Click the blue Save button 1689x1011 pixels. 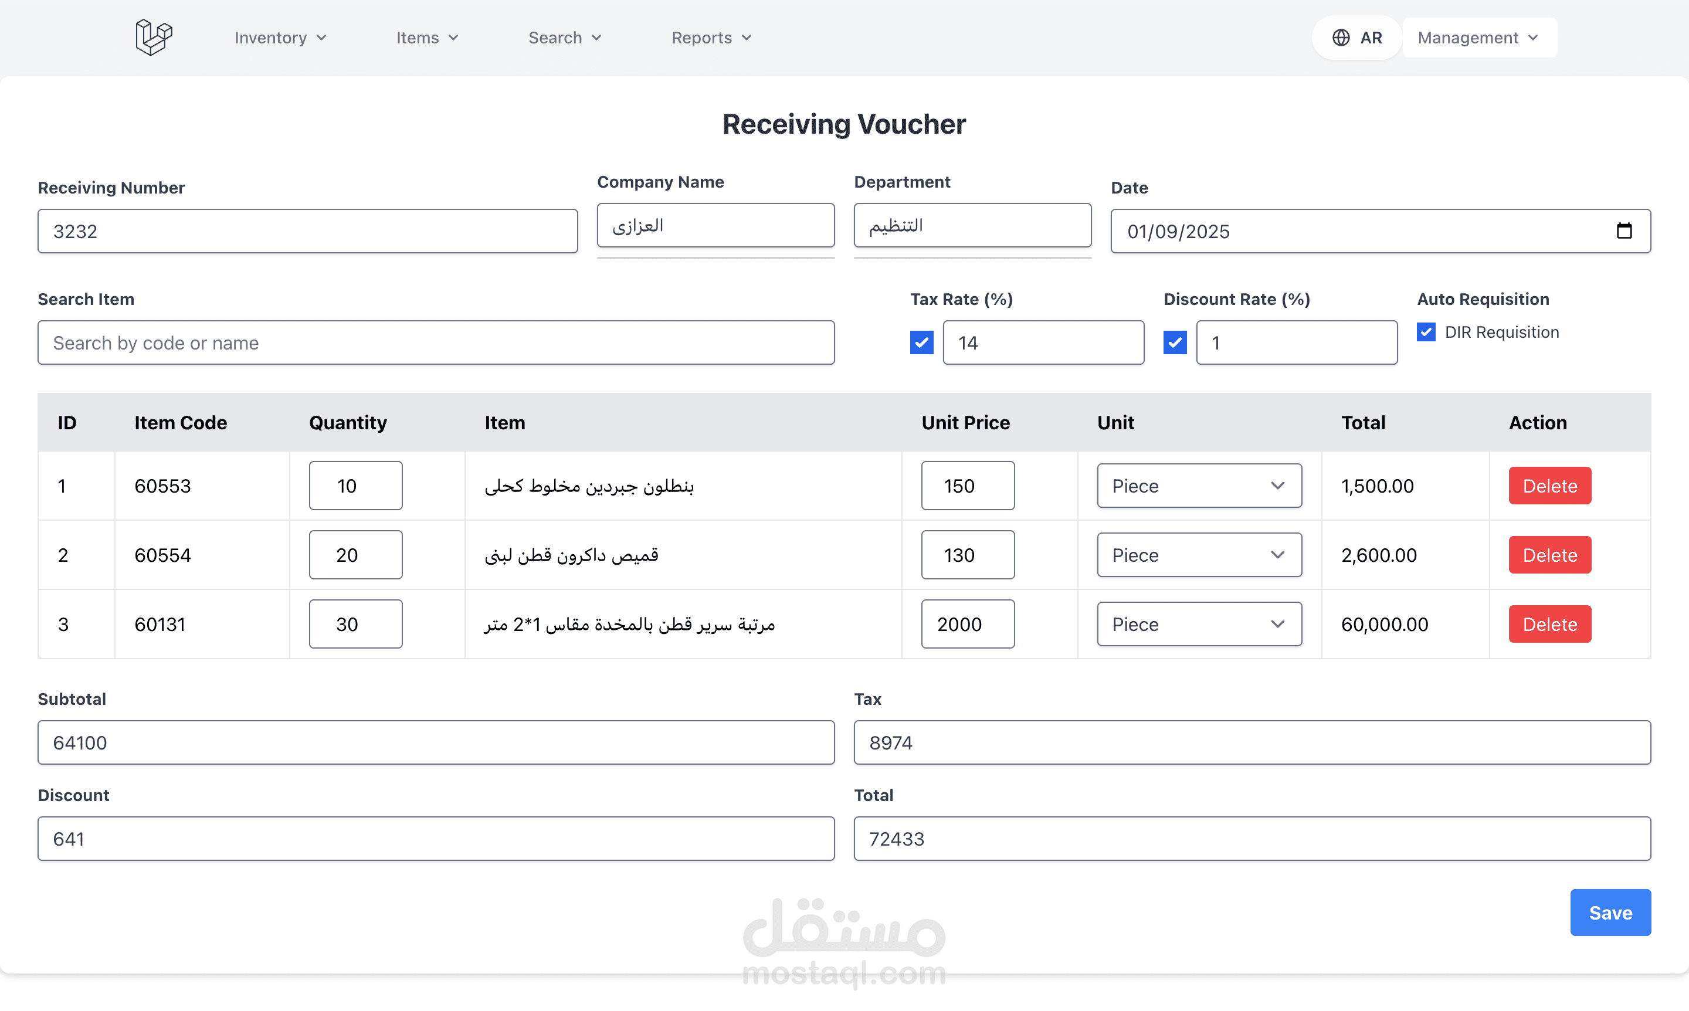click(1610, 912)
